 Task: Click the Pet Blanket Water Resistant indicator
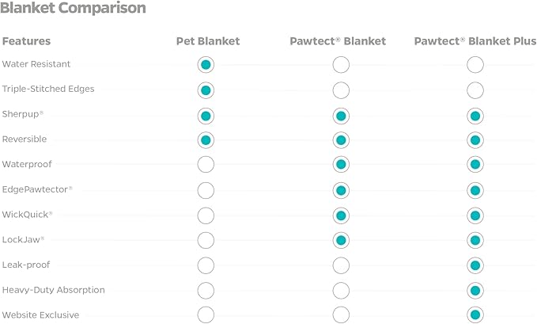point(206,65)
